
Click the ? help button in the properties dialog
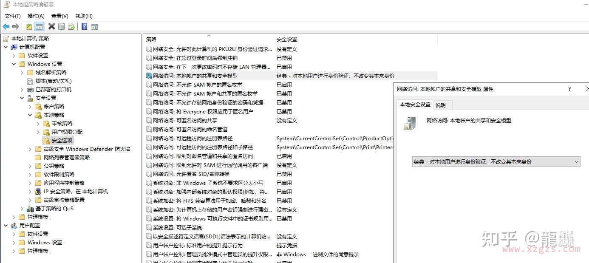click(x=569, y=89)
